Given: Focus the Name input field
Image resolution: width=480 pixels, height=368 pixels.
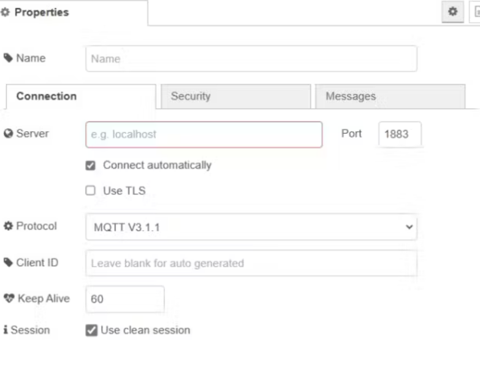Looking at the screenshot, I should [251, 59].
